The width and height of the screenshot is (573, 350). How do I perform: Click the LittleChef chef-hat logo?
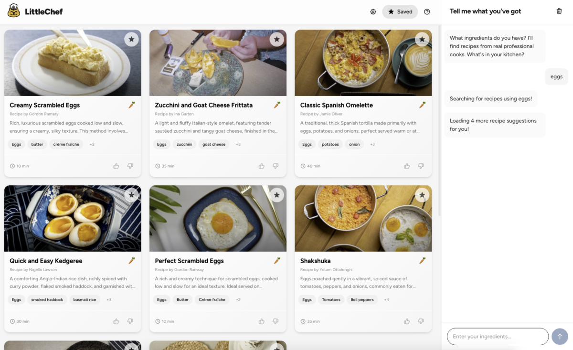pos(13,11)
